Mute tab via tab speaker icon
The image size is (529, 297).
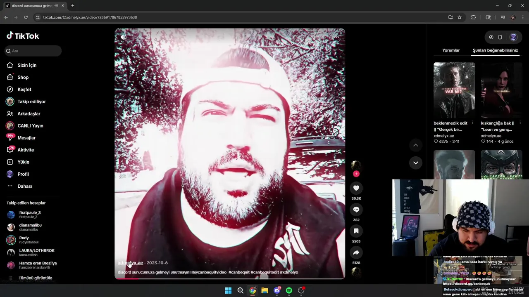[x=56, y=6]
